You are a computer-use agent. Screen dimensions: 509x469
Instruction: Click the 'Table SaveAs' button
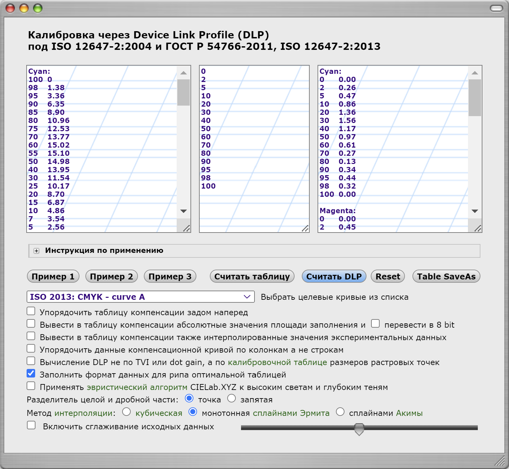coord(446,276)
